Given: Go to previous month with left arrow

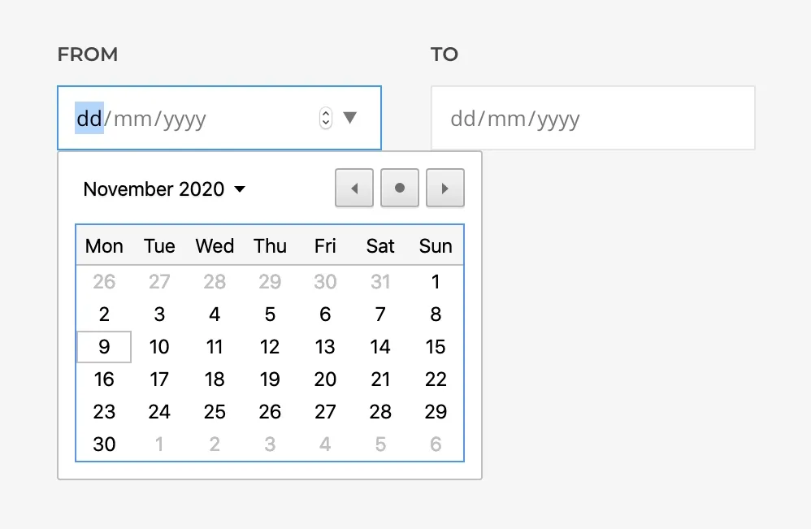Looking at the screenshot, I should tap(354, 188).
